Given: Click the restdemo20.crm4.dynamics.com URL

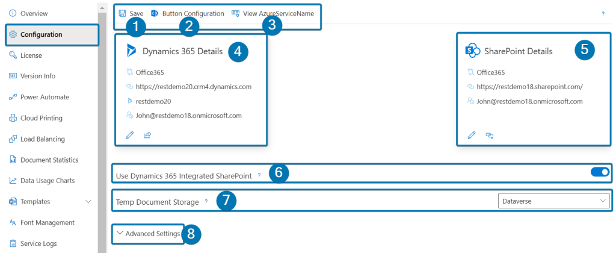Looking at the screenshot, I should click(193, 87).
